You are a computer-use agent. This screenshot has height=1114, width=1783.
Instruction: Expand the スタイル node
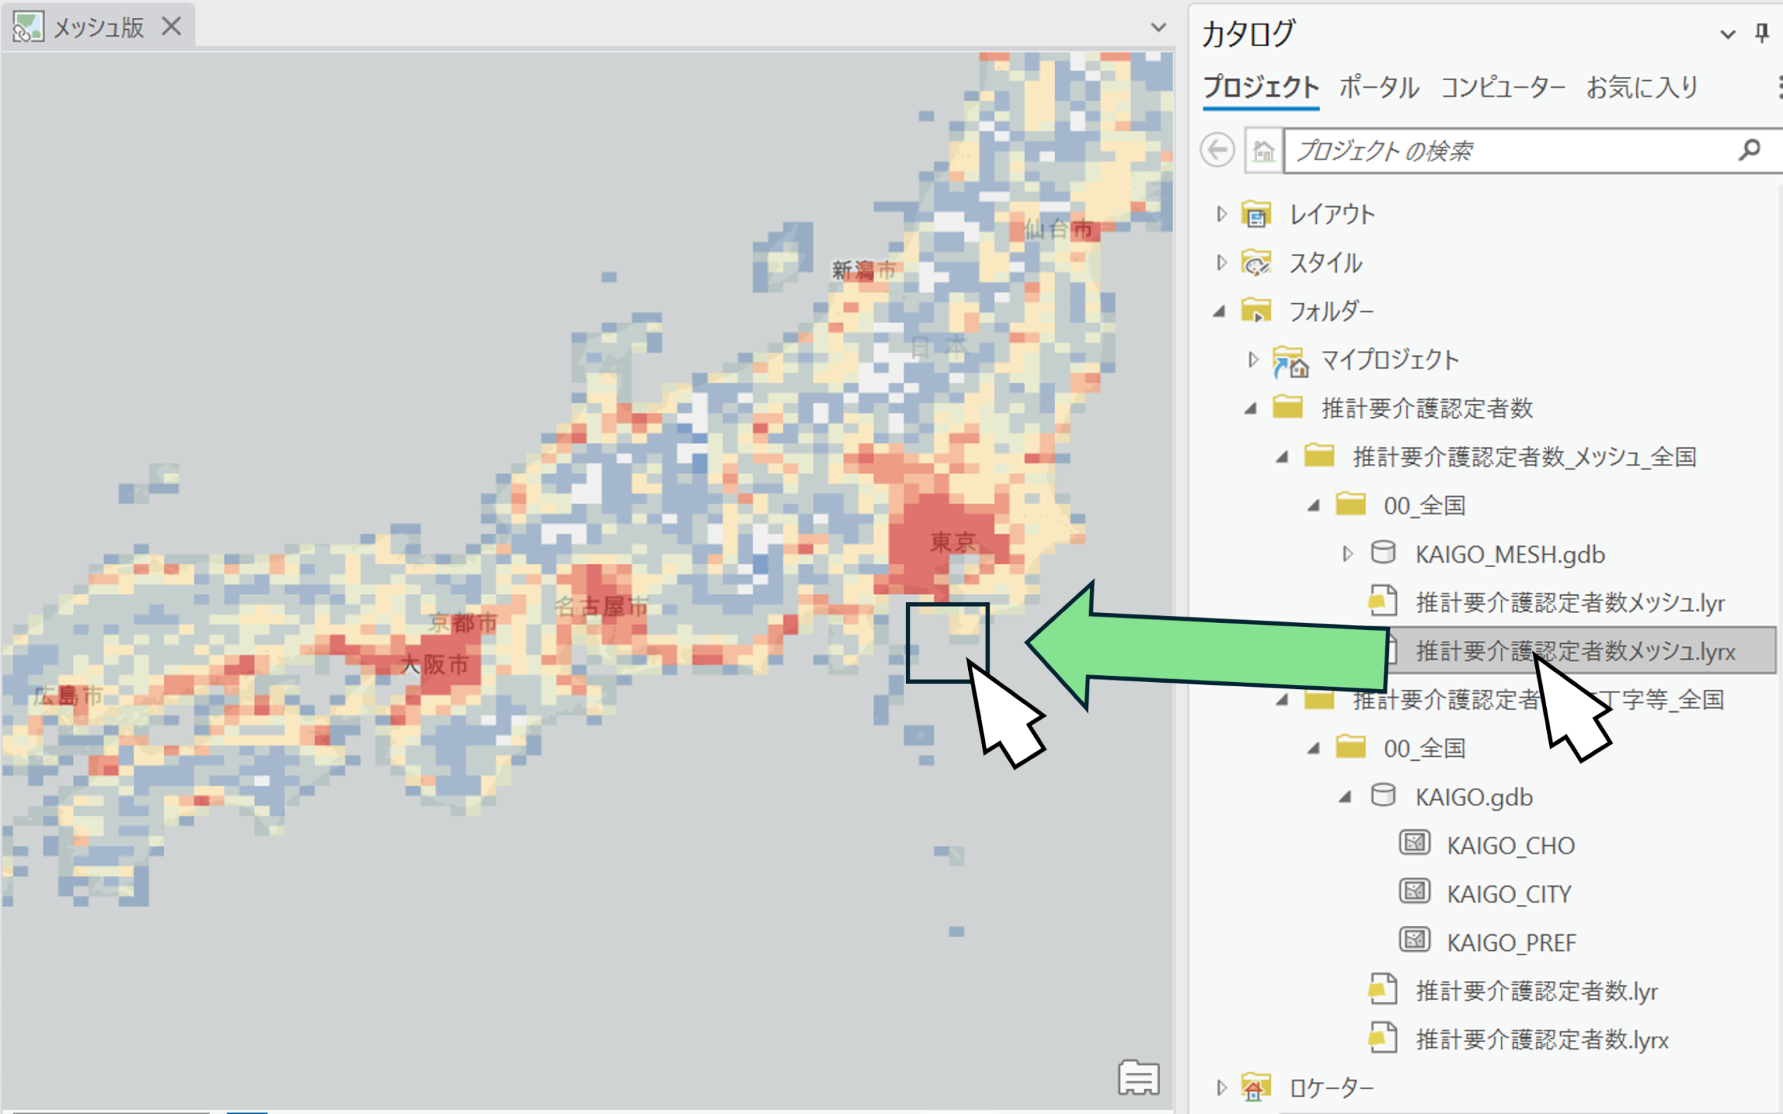click(1221, 263)
